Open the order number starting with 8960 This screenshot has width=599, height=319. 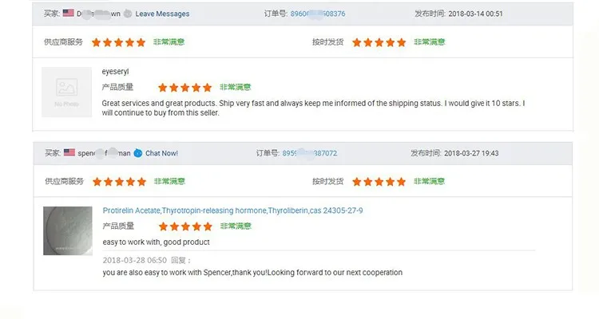tap(317, 14)
